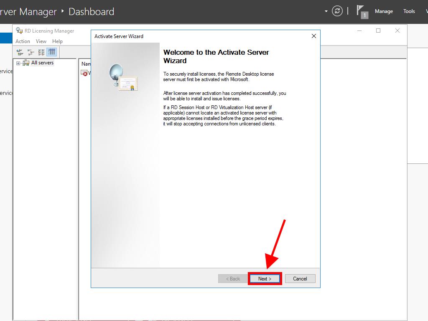This screenshot has height=321, width=428.
Task: Close the Activate Server Wizard dialog
Action: pos(314,36)
